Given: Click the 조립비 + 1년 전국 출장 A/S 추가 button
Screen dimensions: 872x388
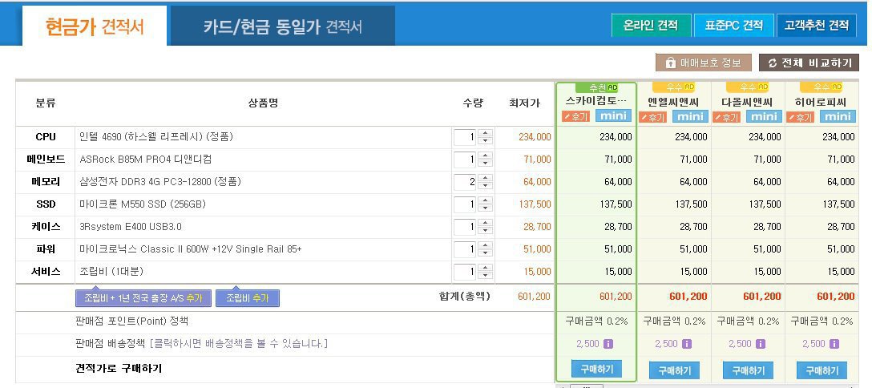Looking at the screenshot, I should 143,298.
